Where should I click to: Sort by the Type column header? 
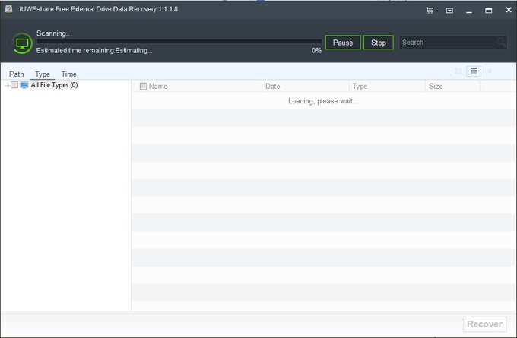click(x=387, y=87)
